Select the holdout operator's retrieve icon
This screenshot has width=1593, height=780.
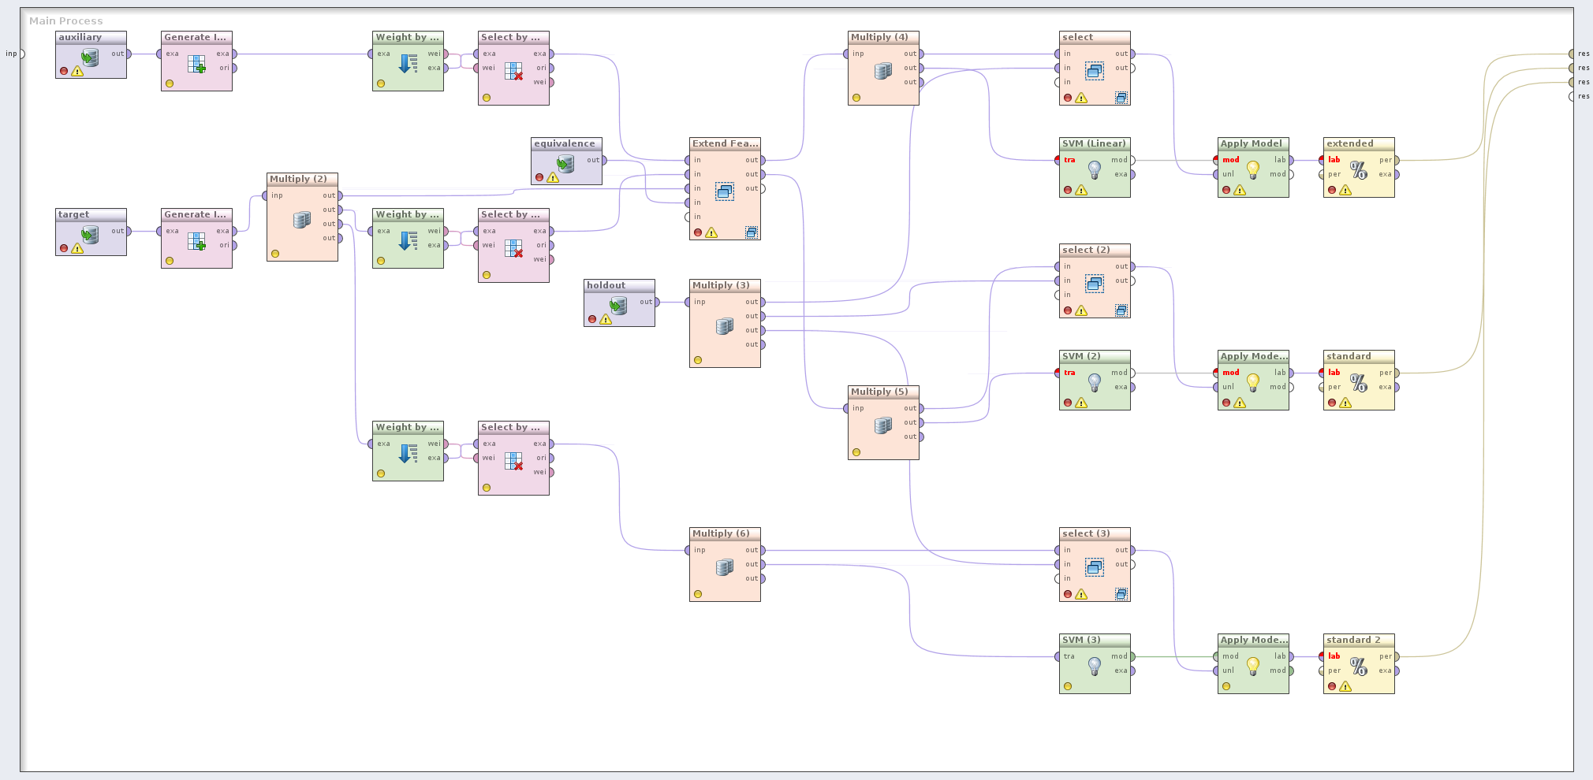(x=618, y=306)
